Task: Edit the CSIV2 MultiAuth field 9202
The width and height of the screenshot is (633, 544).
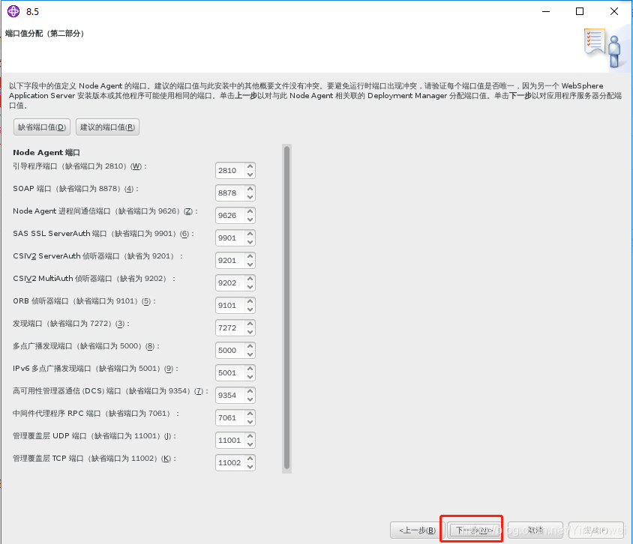Action: tap(230, 283)
